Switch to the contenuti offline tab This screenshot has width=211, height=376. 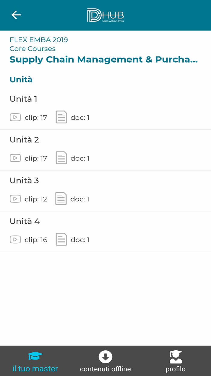[105, 361]
